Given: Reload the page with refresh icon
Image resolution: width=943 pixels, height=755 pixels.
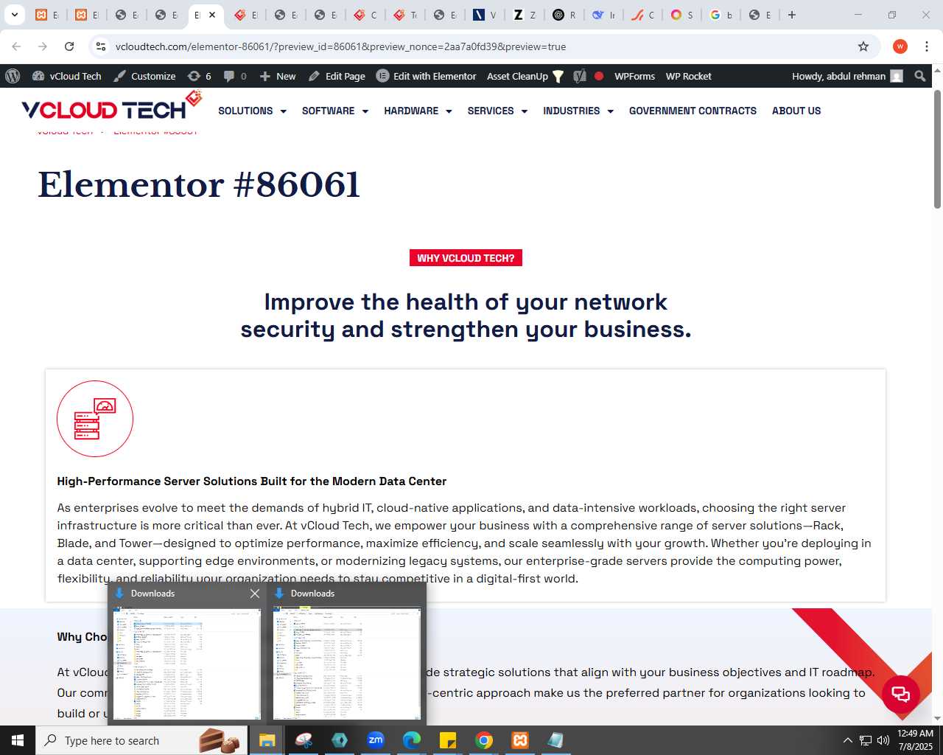Looking at the screenshot, I should coord(69,46).
